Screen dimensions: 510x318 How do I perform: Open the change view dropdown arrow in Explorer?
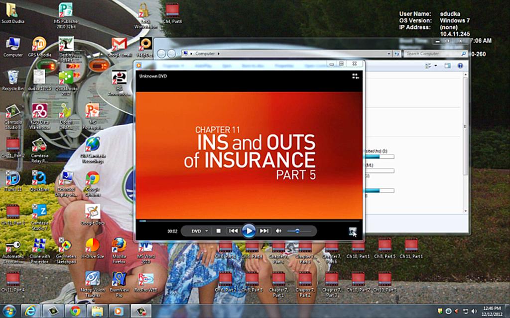pos(436,66)
